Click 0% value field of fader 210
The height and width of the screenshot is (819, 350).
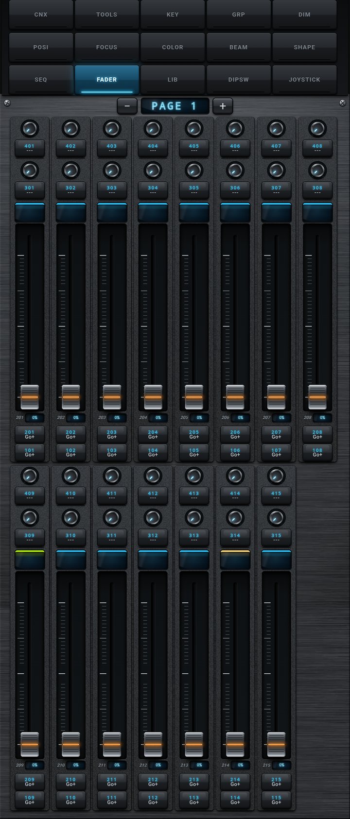(76, 765)
